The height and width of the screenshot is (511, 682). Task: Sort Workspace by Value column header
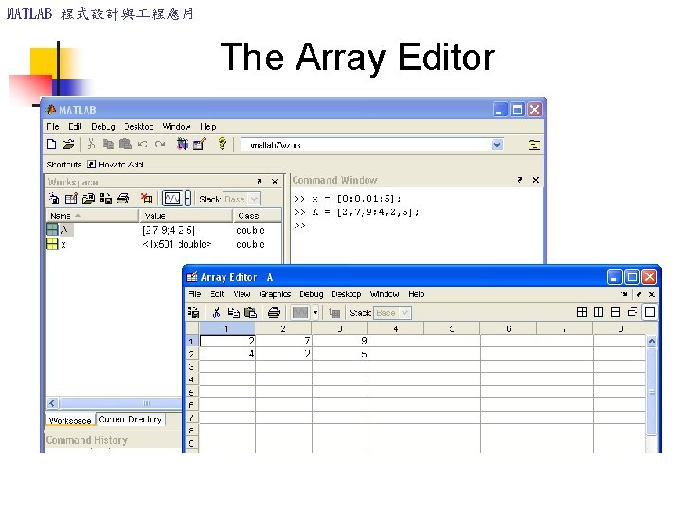click(x=187, y=216)
